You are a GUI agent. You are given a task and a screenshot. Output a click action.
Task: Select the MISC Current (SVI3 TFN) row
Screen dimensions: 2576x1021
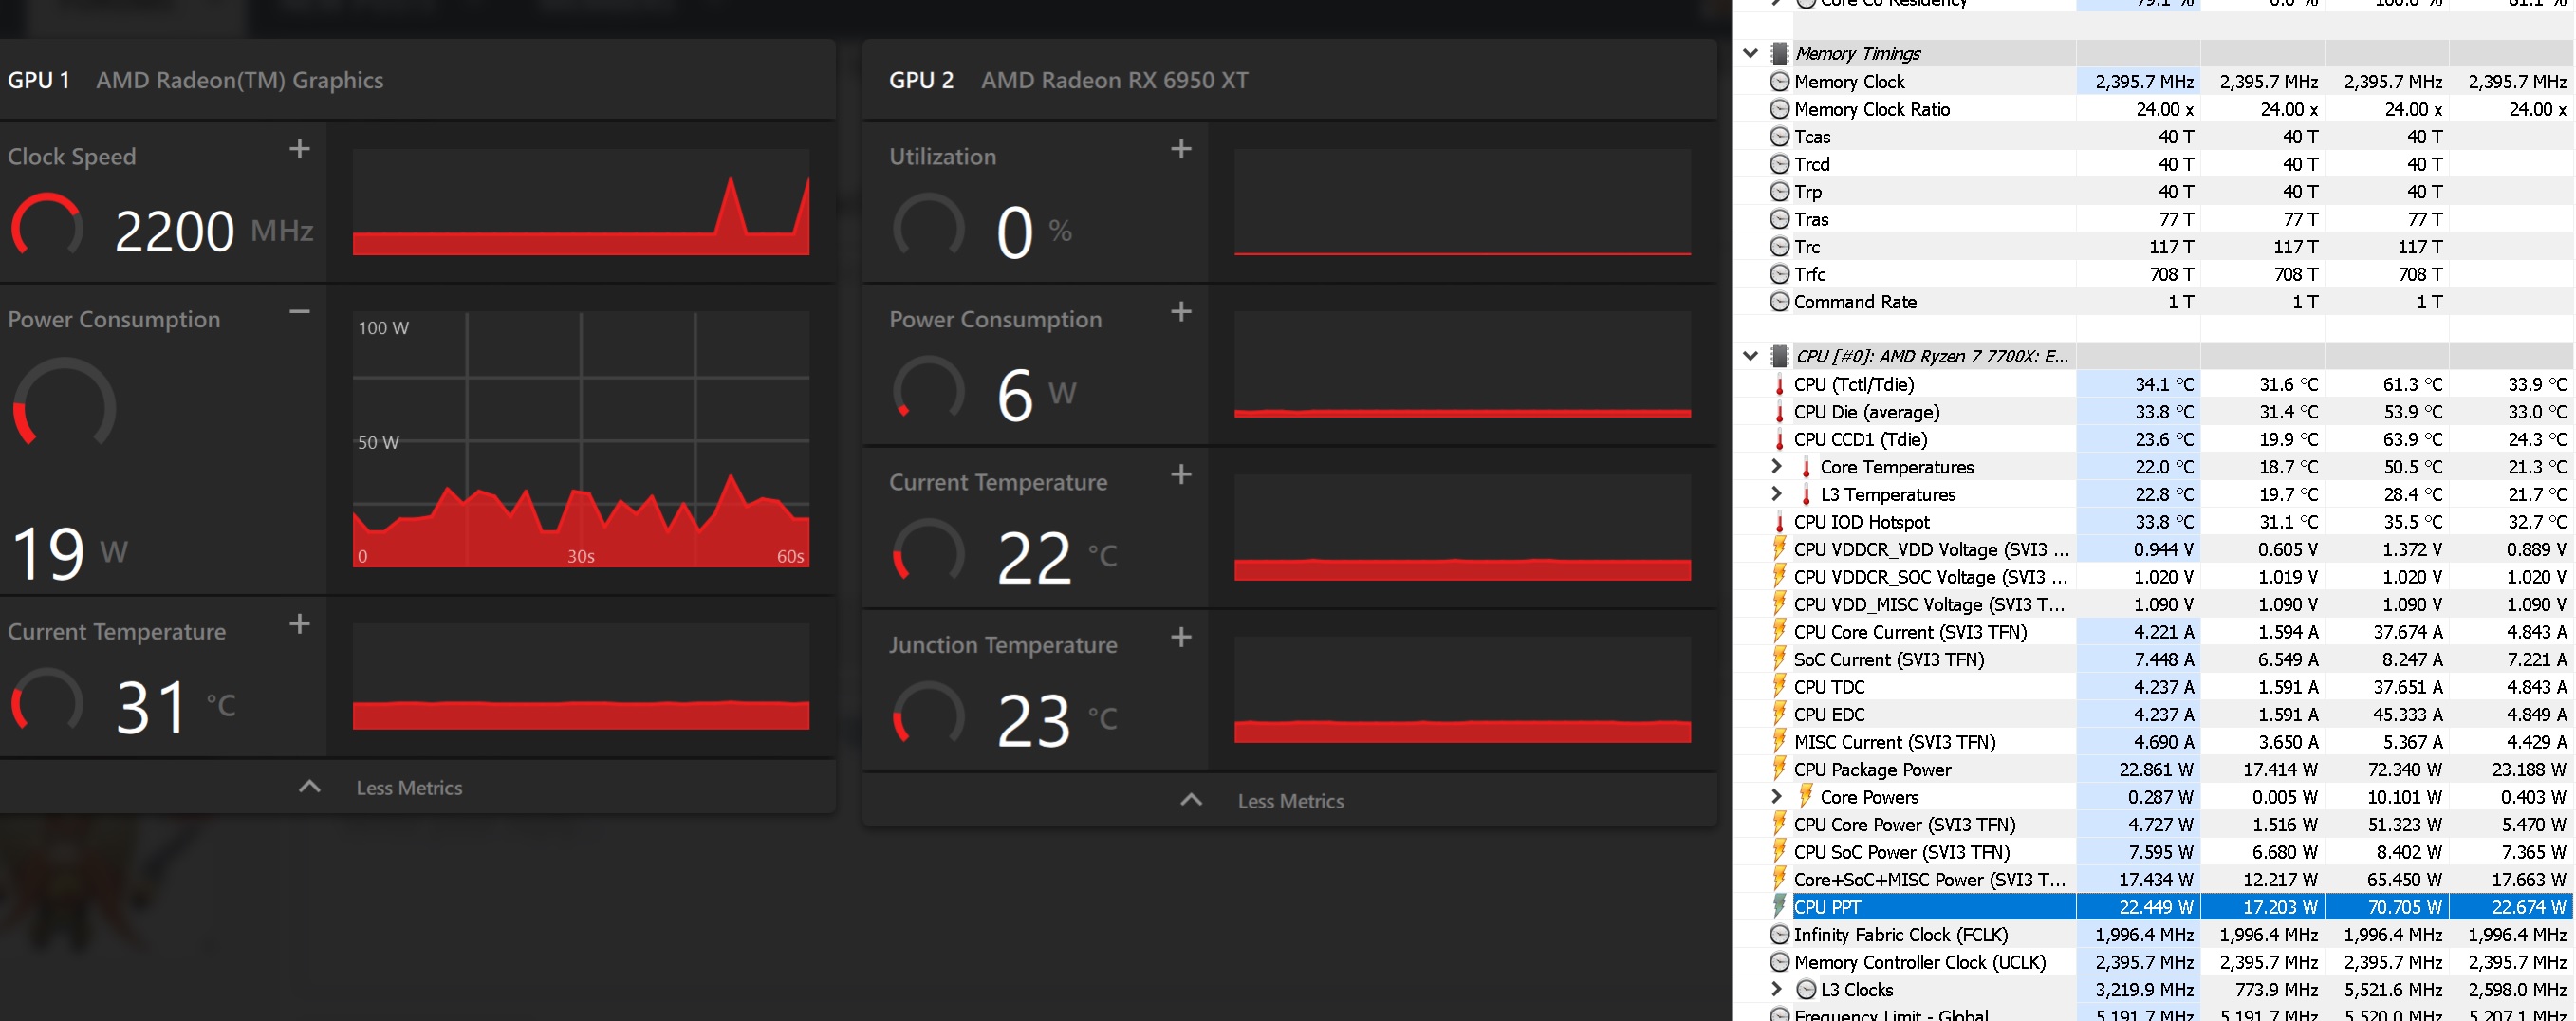pyautogui.click(x=2154, y=742)
